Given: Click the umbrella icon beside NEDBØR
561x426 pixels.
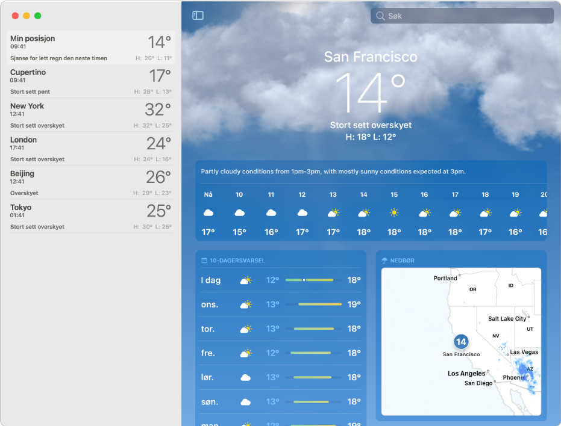Looking at the screenshot, I should pos(384,261).
